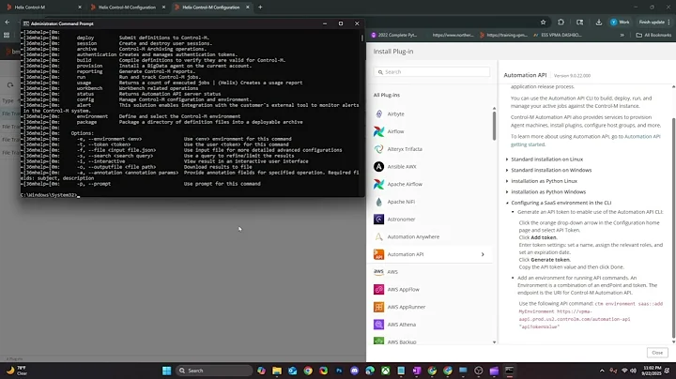
Task: Open the browser extensions puzzle icon
Action: click(561, 22)
